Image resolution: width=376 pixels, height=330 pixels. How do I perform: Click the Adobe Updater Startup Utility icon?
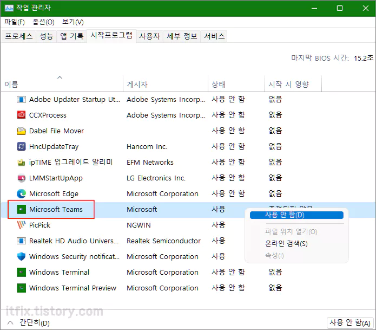(x=21, y=99)
